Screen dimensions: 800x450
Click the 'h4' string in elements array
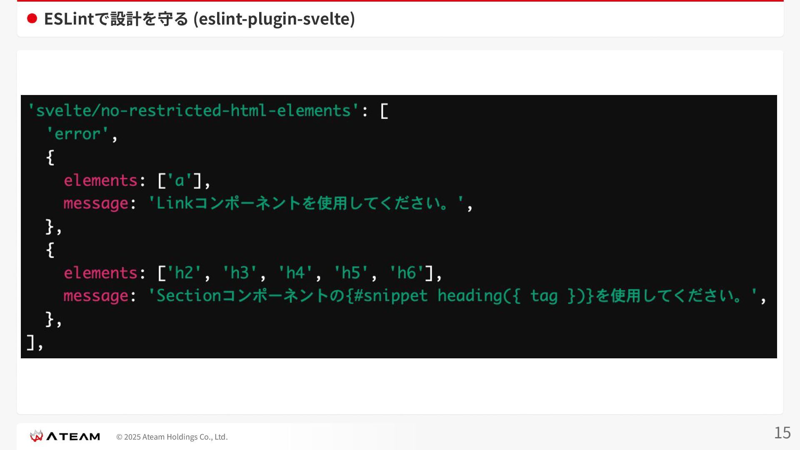(295, 273)
